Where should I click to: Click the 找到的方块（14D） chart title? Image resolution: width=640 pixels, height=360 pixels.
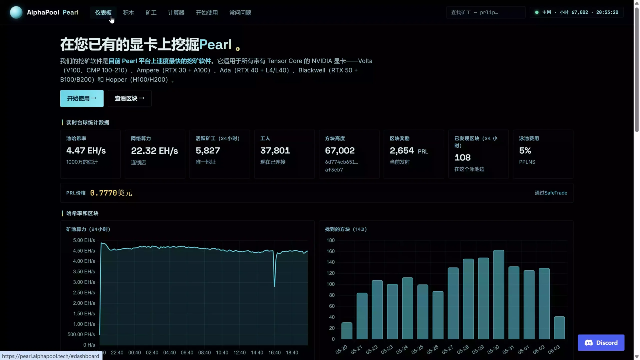[x=346, y=229]
